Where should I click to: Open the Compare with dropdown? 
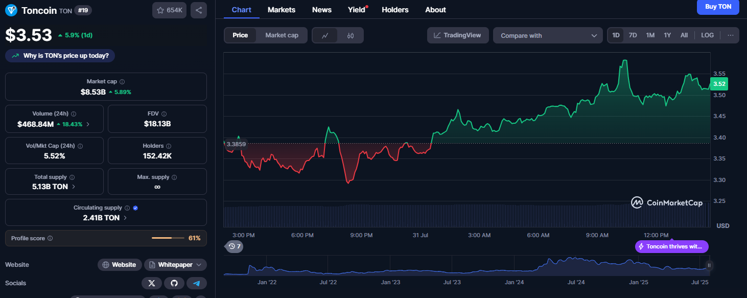coord(548,36)
